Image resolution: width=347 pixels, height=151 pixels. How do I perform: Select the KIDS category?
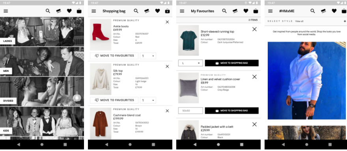6,131
